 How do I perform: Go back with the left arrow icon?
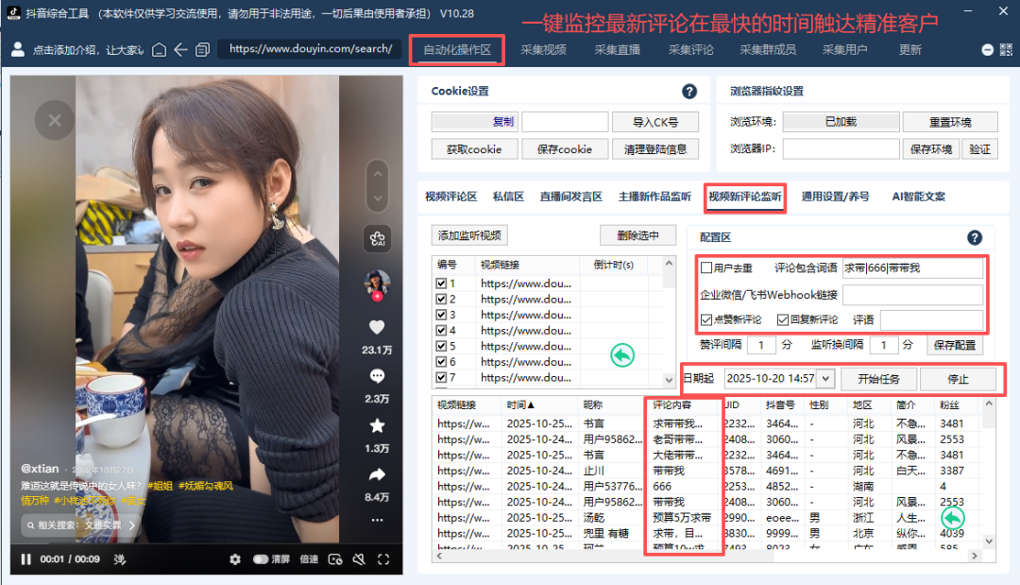pos(180,49)
